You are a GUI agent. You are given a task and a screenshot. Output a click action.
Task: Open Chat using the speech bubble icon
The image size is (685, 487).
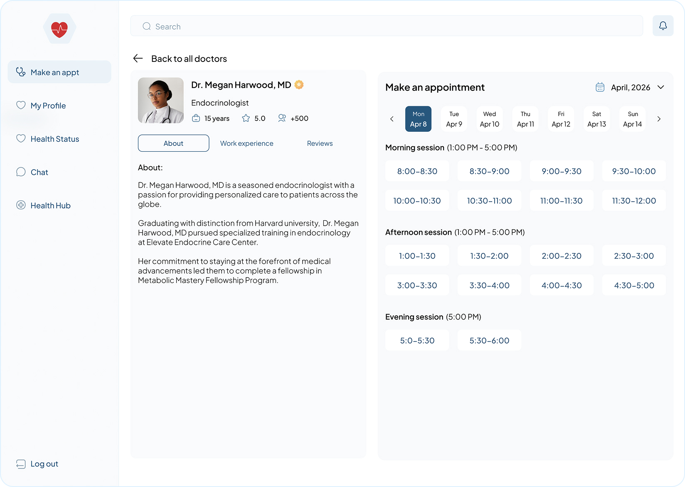click(x=21, y=172)
